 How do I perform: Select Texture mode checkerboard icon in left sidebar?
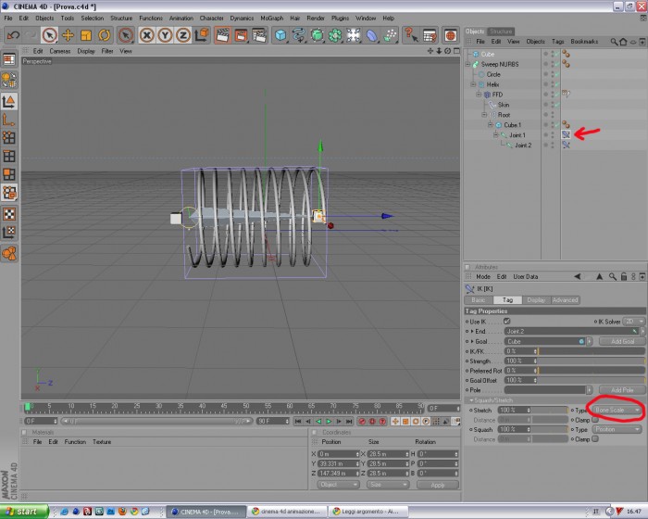coord(9,214)
